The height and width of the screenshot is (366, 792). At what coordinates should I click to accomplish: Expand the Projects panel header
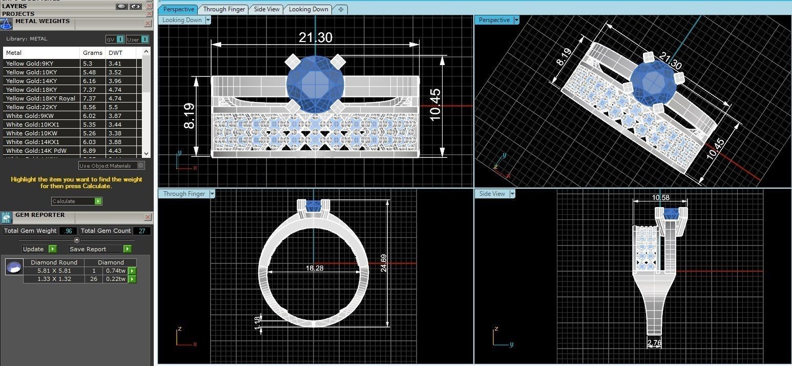coord(72,14)
